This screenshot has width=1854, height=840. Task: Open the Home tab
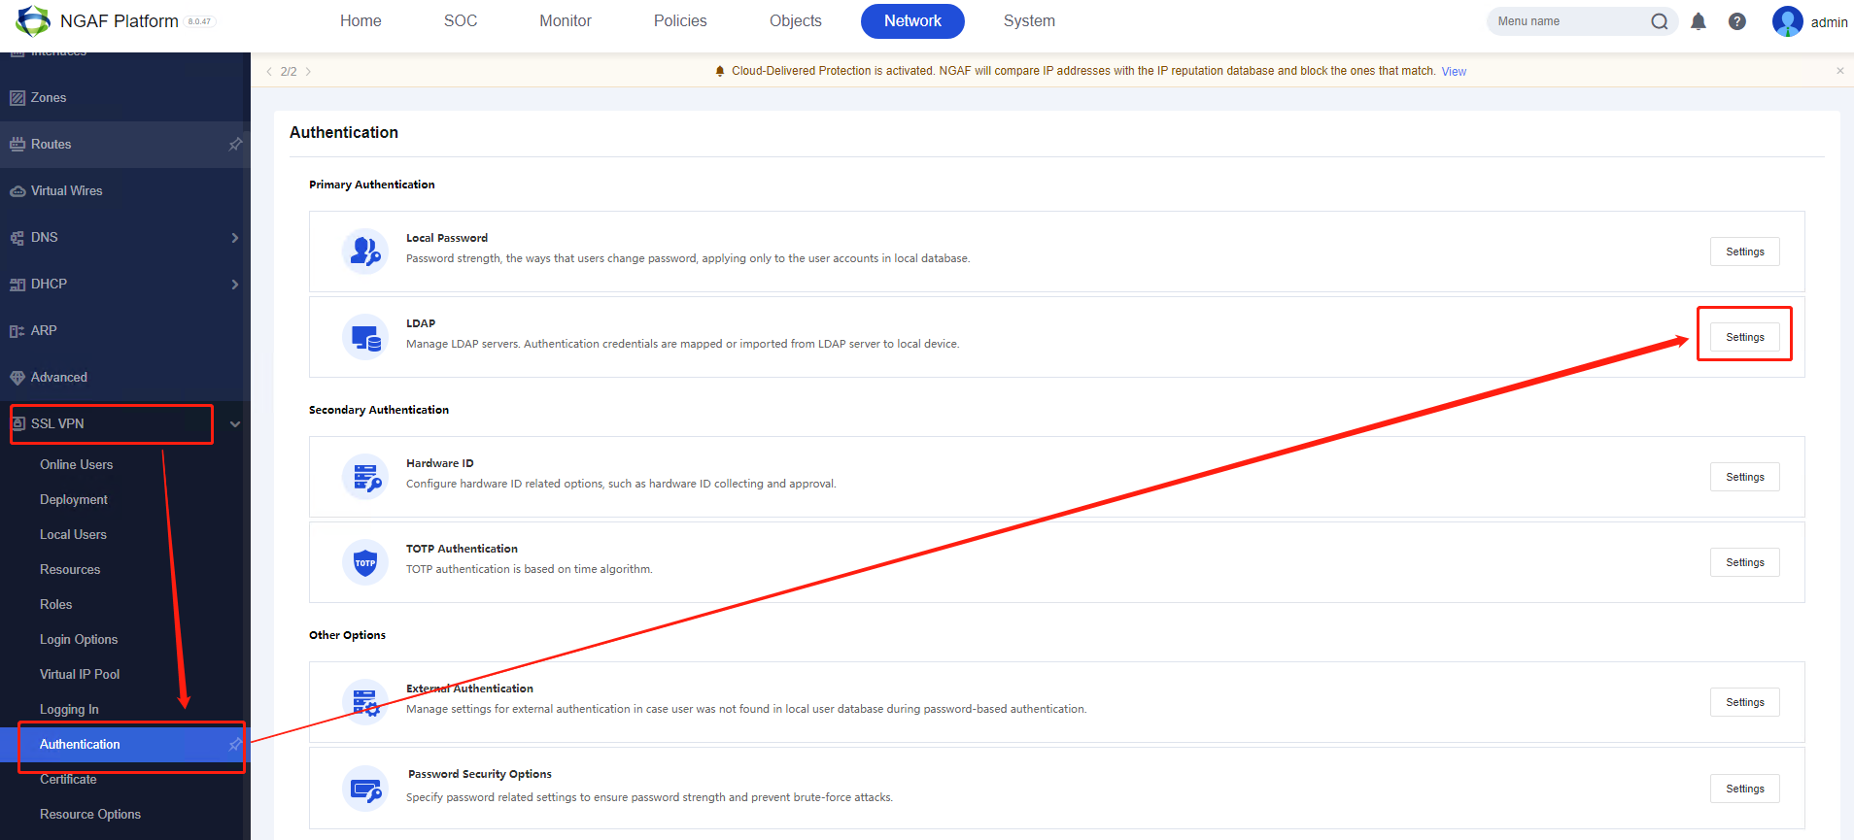pyautogui.click(x=360, y=21)
